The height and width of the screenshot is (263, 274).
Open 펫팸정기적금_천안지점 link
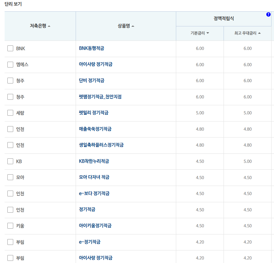click(x=100, y=97)
